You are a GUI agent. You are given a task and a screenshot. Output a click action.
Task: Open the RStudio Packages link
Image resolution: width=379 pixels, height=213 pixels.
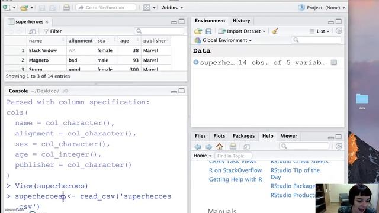(x=293, y=186)
